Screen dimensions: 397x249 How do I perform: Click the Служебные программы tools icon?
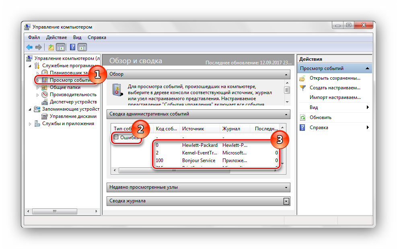tap(37, 66)
